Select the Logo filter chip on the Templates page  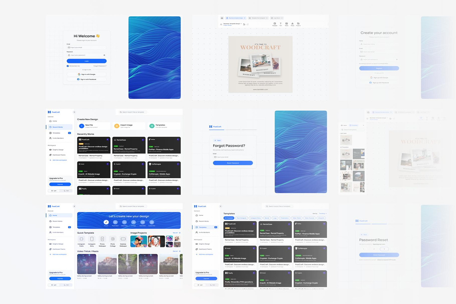275,218
